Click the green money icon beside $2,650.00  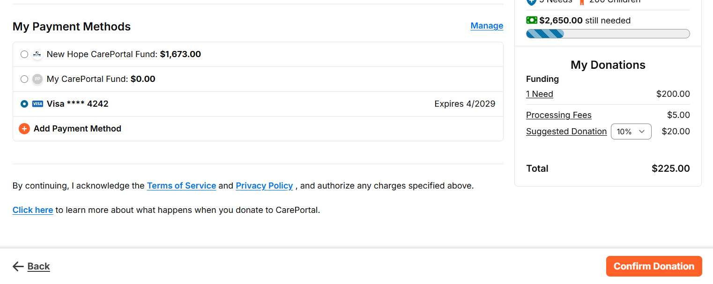click(x=532, y=20)
